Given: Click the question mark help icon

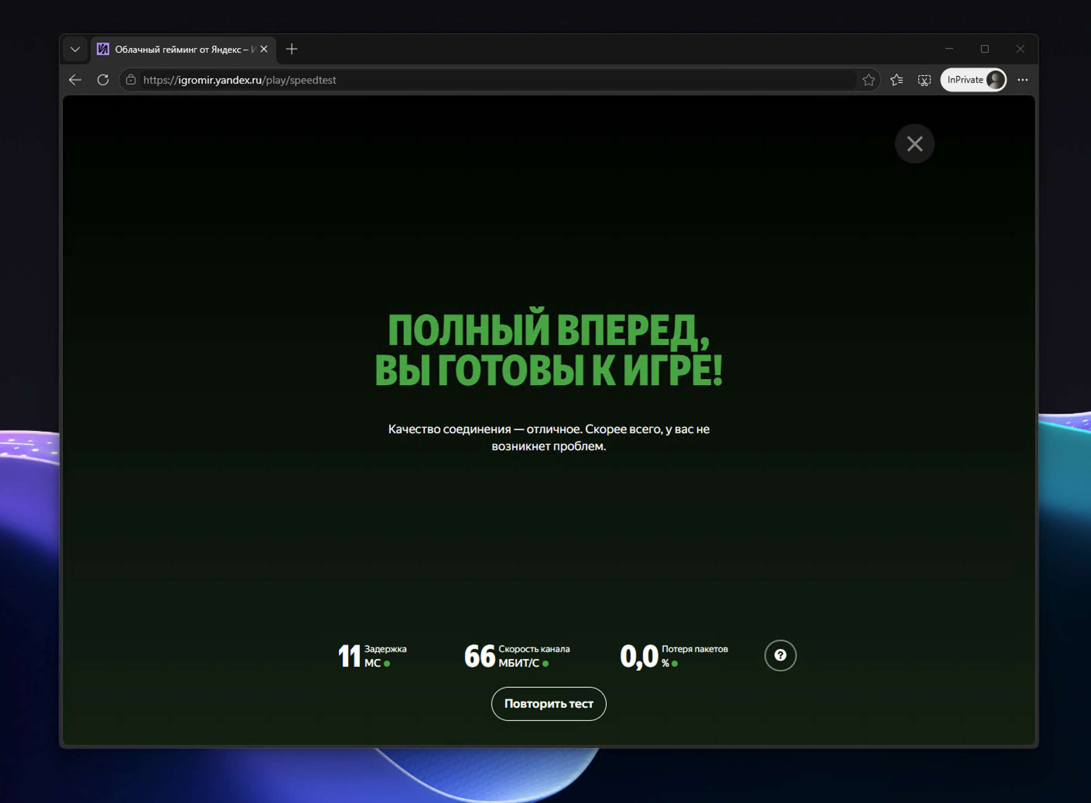Looking at the screenshot, I should pos(780,655).
